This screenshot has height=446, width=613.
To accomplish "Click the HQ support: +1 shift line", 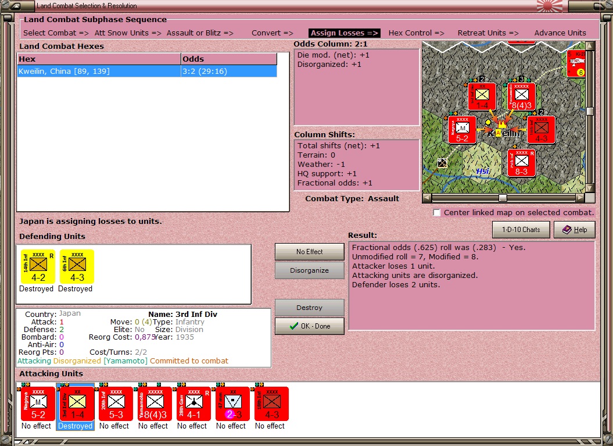I will [327, 174].
